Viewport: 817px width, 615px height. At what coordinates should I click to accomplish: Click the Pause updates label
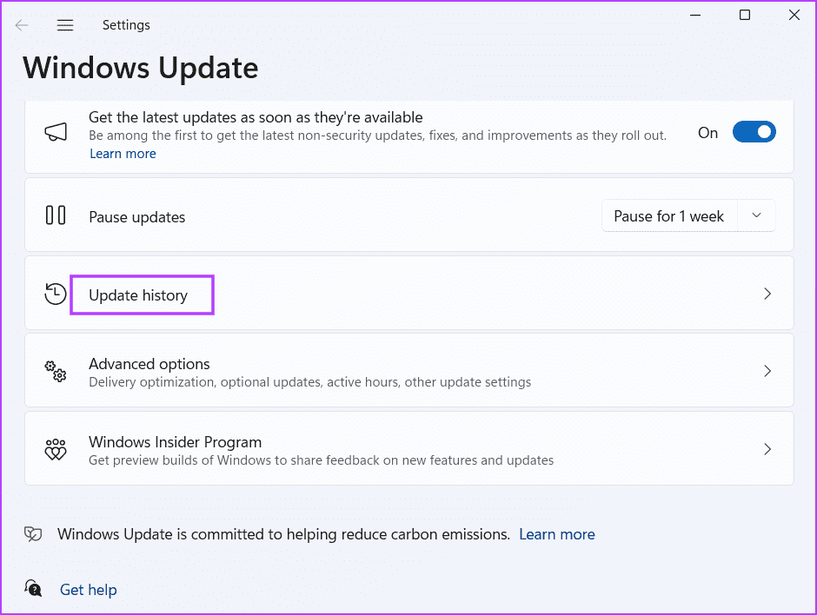coord(137,217)
